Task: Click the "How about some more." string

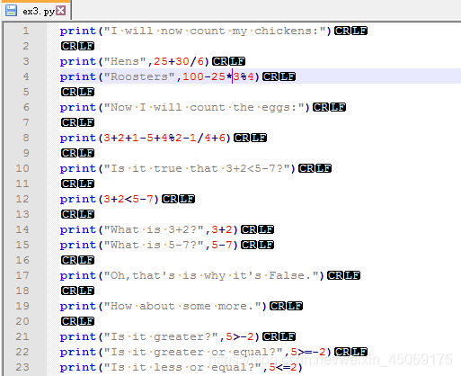Action: pos(182,306)
